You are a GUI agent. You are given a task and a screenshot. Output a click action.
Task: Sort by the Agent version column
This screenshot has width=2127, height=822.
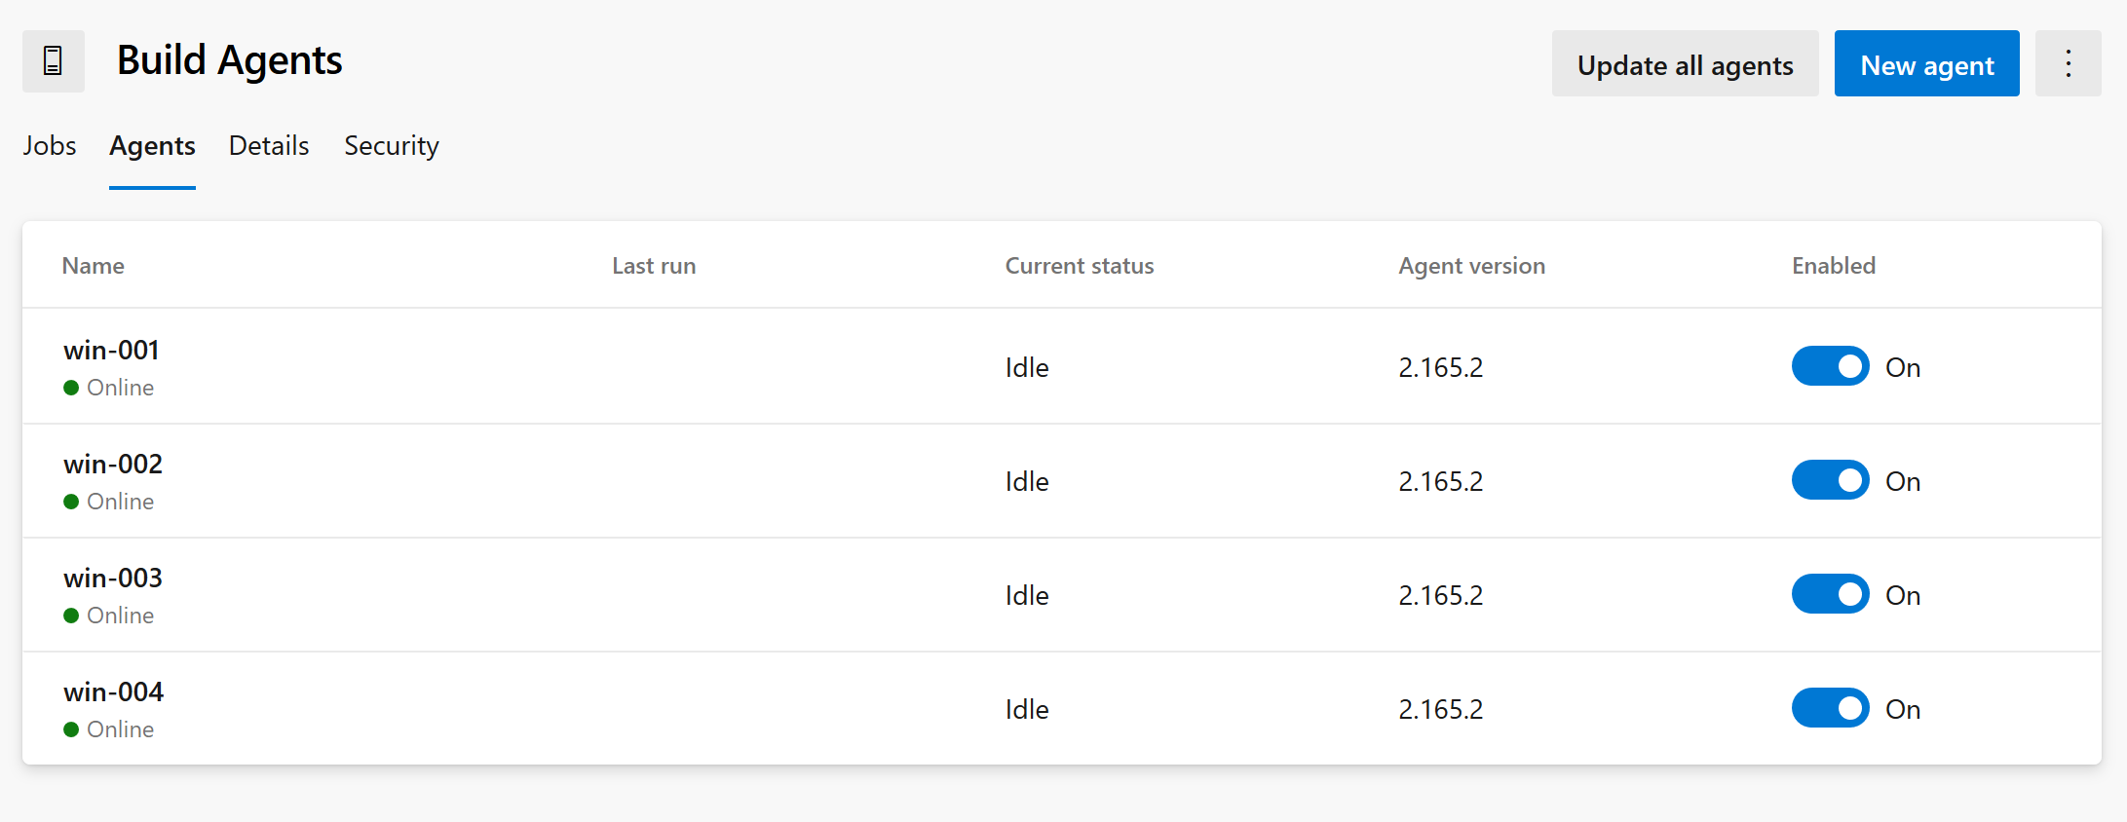coord(1471,265)
